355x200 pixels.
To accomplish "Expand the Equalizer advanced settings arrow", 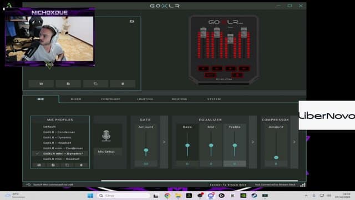I will click(x=253, y=142).
